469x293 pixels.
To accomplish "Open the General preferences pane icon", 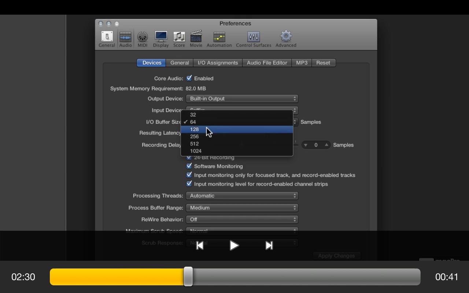I will (x=107, y=39).
